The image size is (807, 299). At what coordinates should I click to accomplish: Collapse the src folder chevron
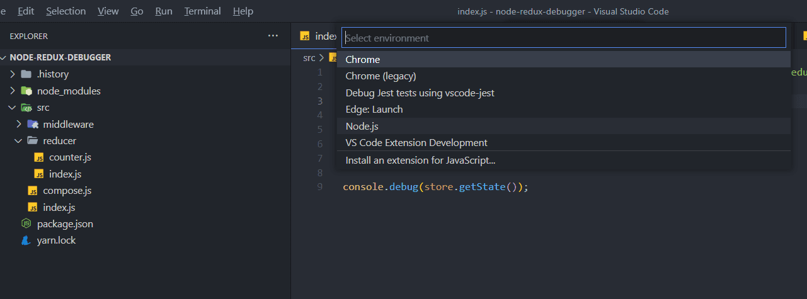11,108
